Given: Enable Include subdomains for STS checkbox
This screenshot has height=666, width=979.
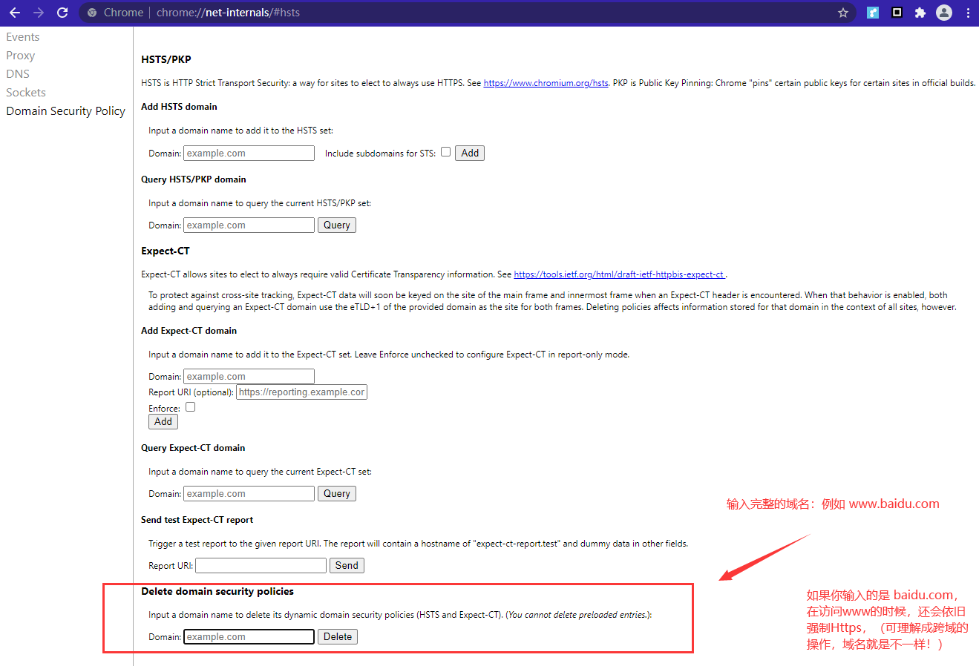Looking at the screenshot, I should click(445, 152).
